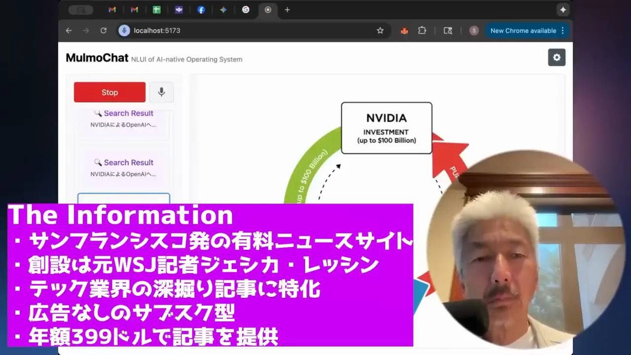Switch to the Gemini sparkle tab

pos(223,10)
